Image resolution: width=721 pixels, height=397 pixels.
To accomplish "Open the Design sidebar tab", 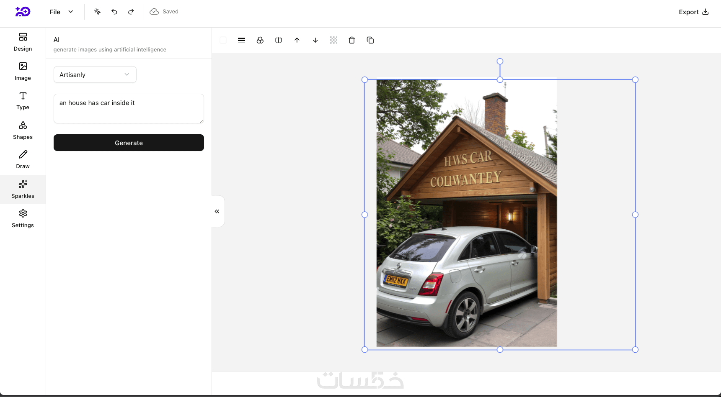I will tap(23, 42).
